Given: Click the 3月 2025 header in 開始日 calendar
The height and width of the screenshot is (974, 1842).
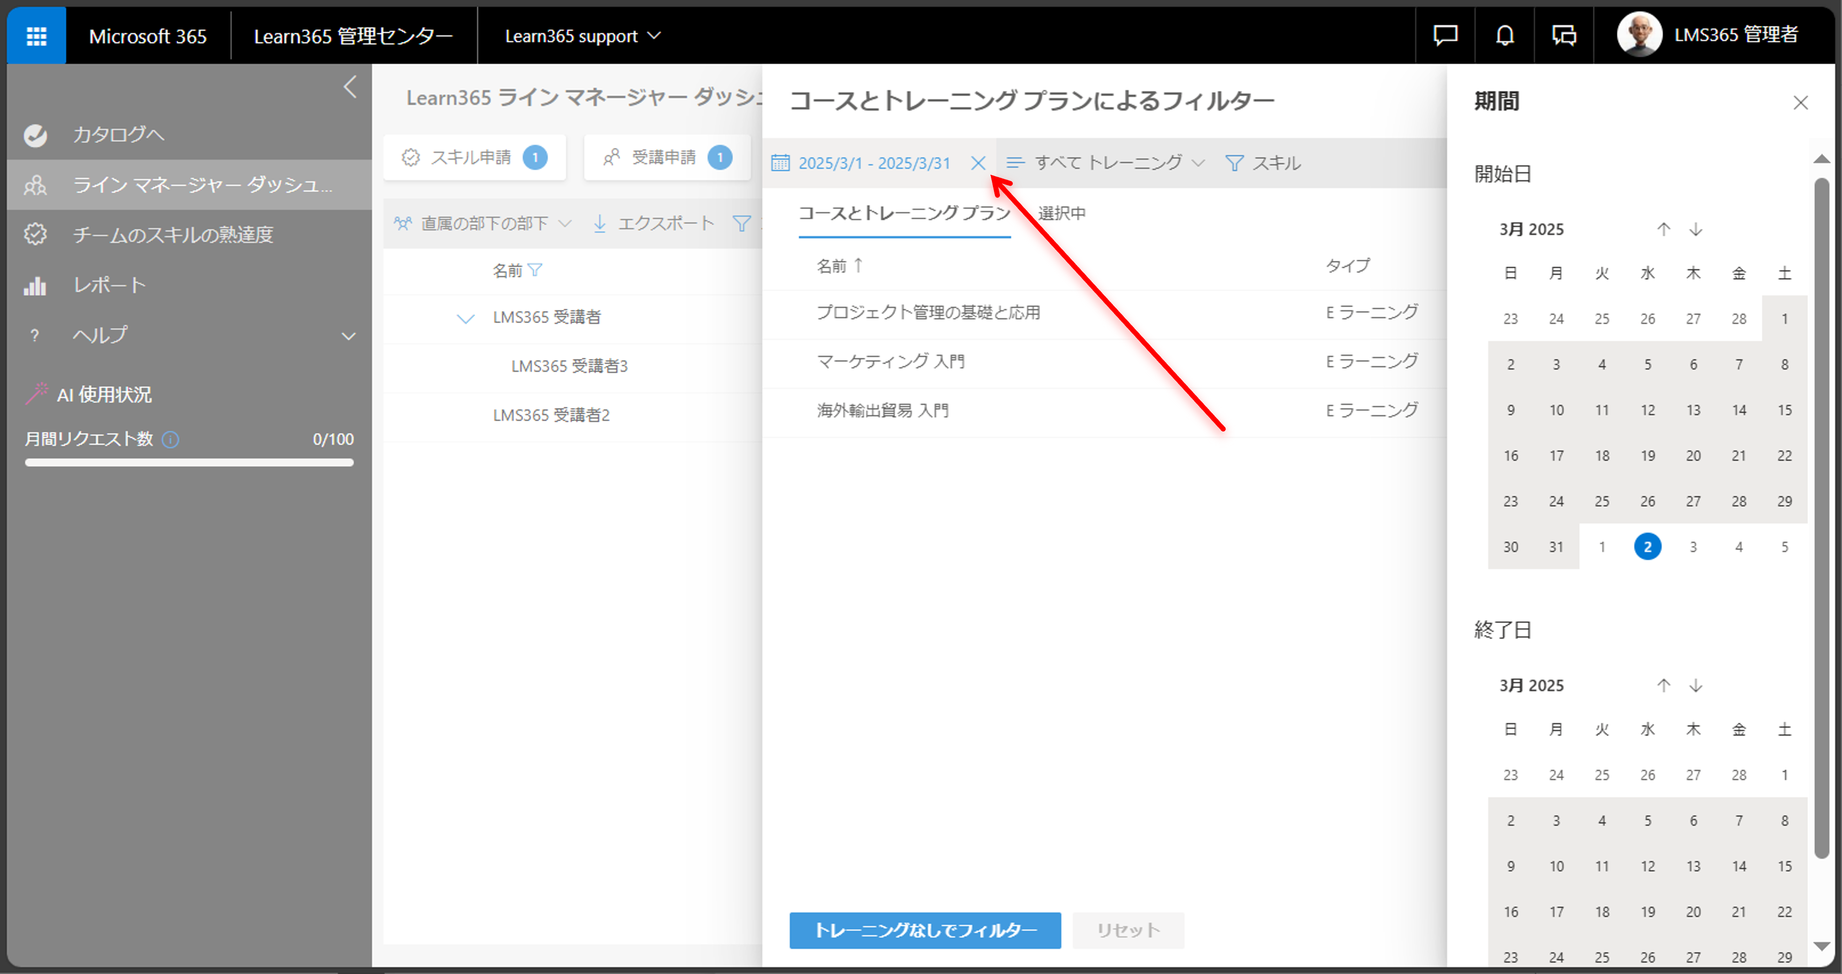Looking at the screenshot, I should (x=1532, y=229).
